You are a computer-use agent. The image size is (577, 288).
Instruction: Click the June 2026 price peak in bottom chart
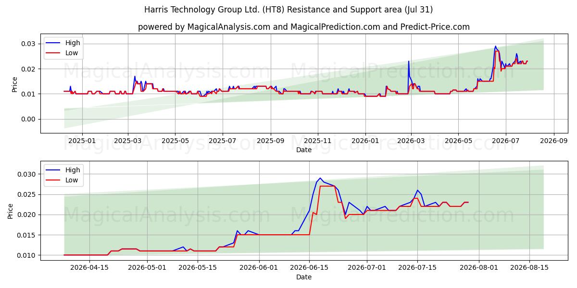coord(320,178)
